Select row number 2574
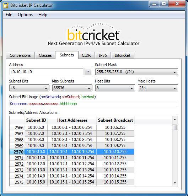 17,176
